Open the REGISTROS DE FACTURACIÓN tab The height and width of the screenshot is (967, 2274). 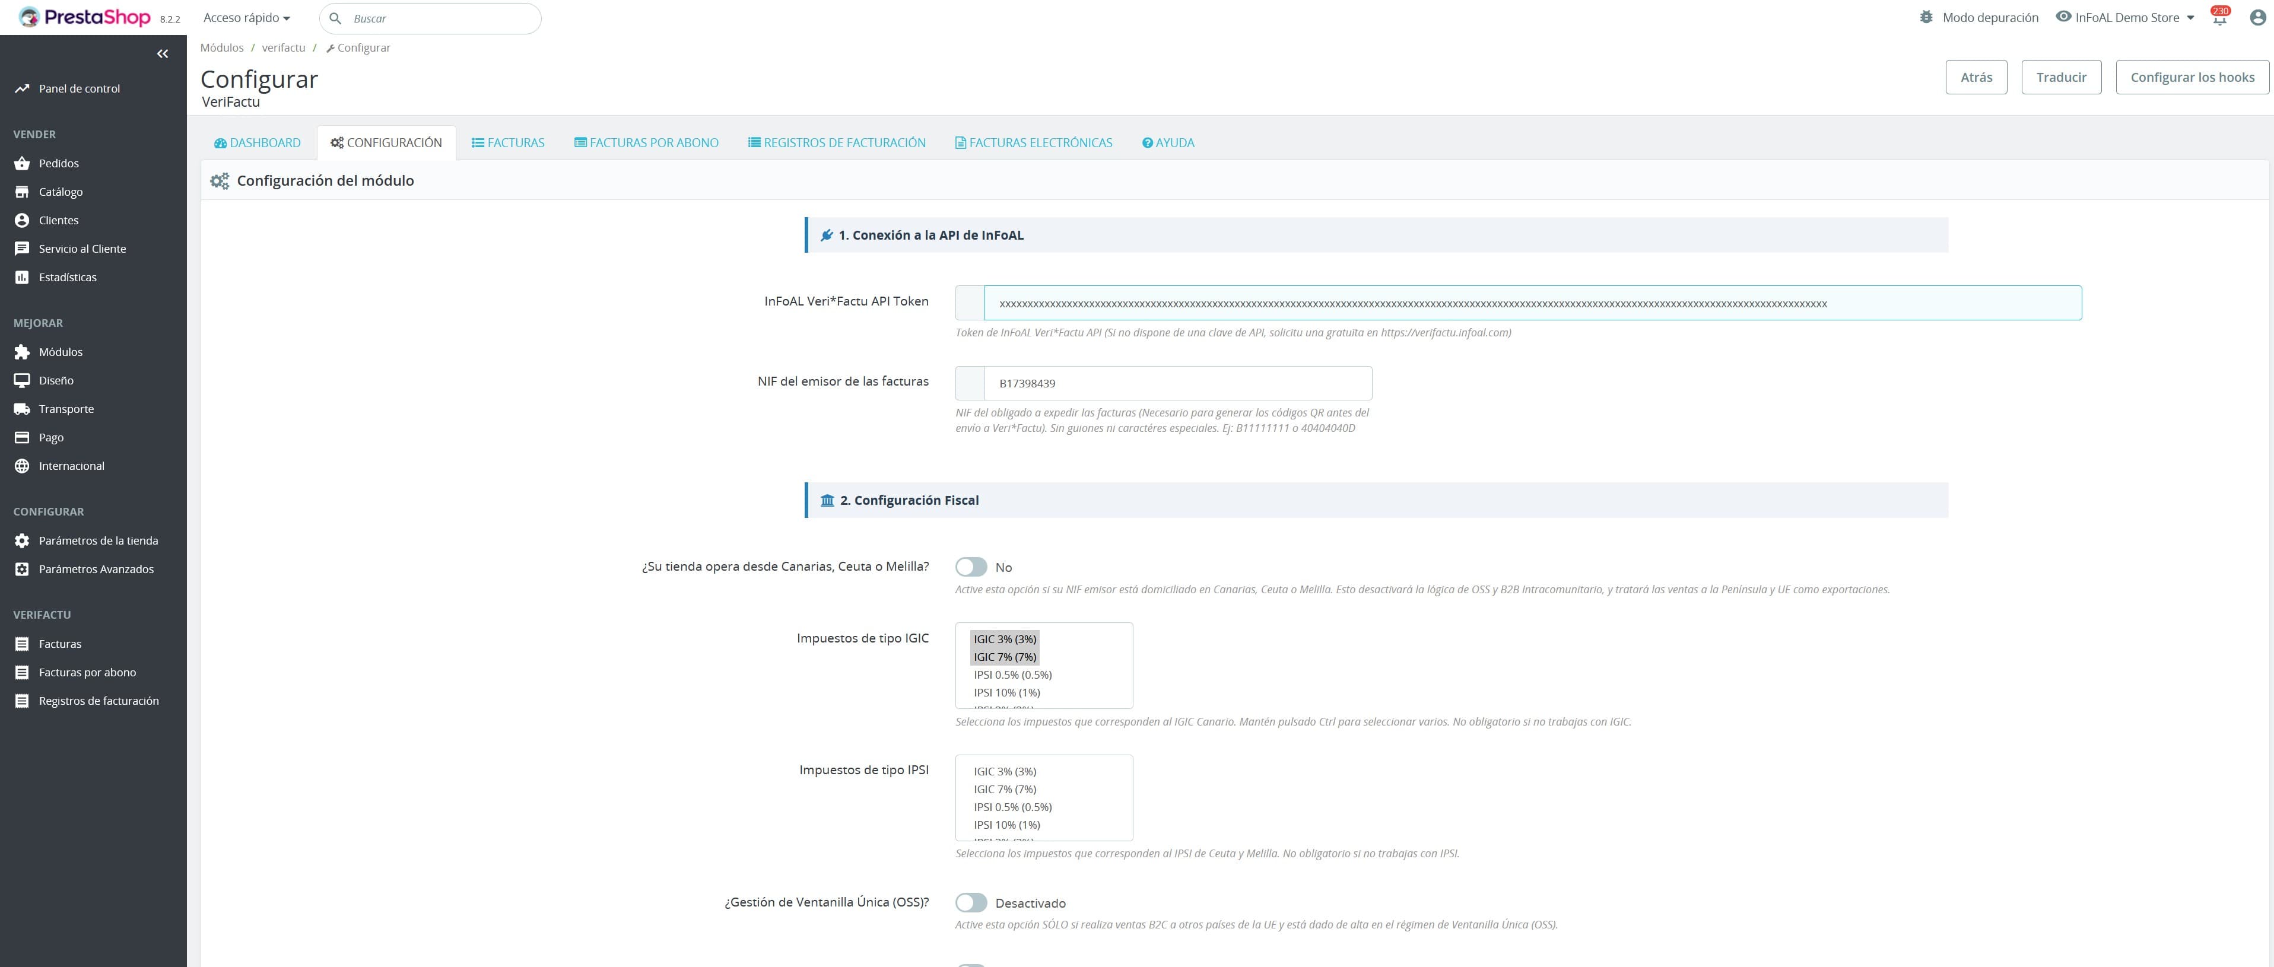pos(836,142)
